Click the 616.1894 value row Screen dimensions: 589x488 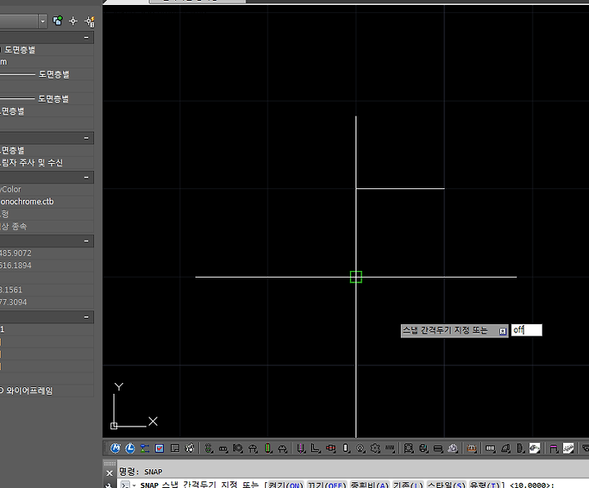click(47, 265)
